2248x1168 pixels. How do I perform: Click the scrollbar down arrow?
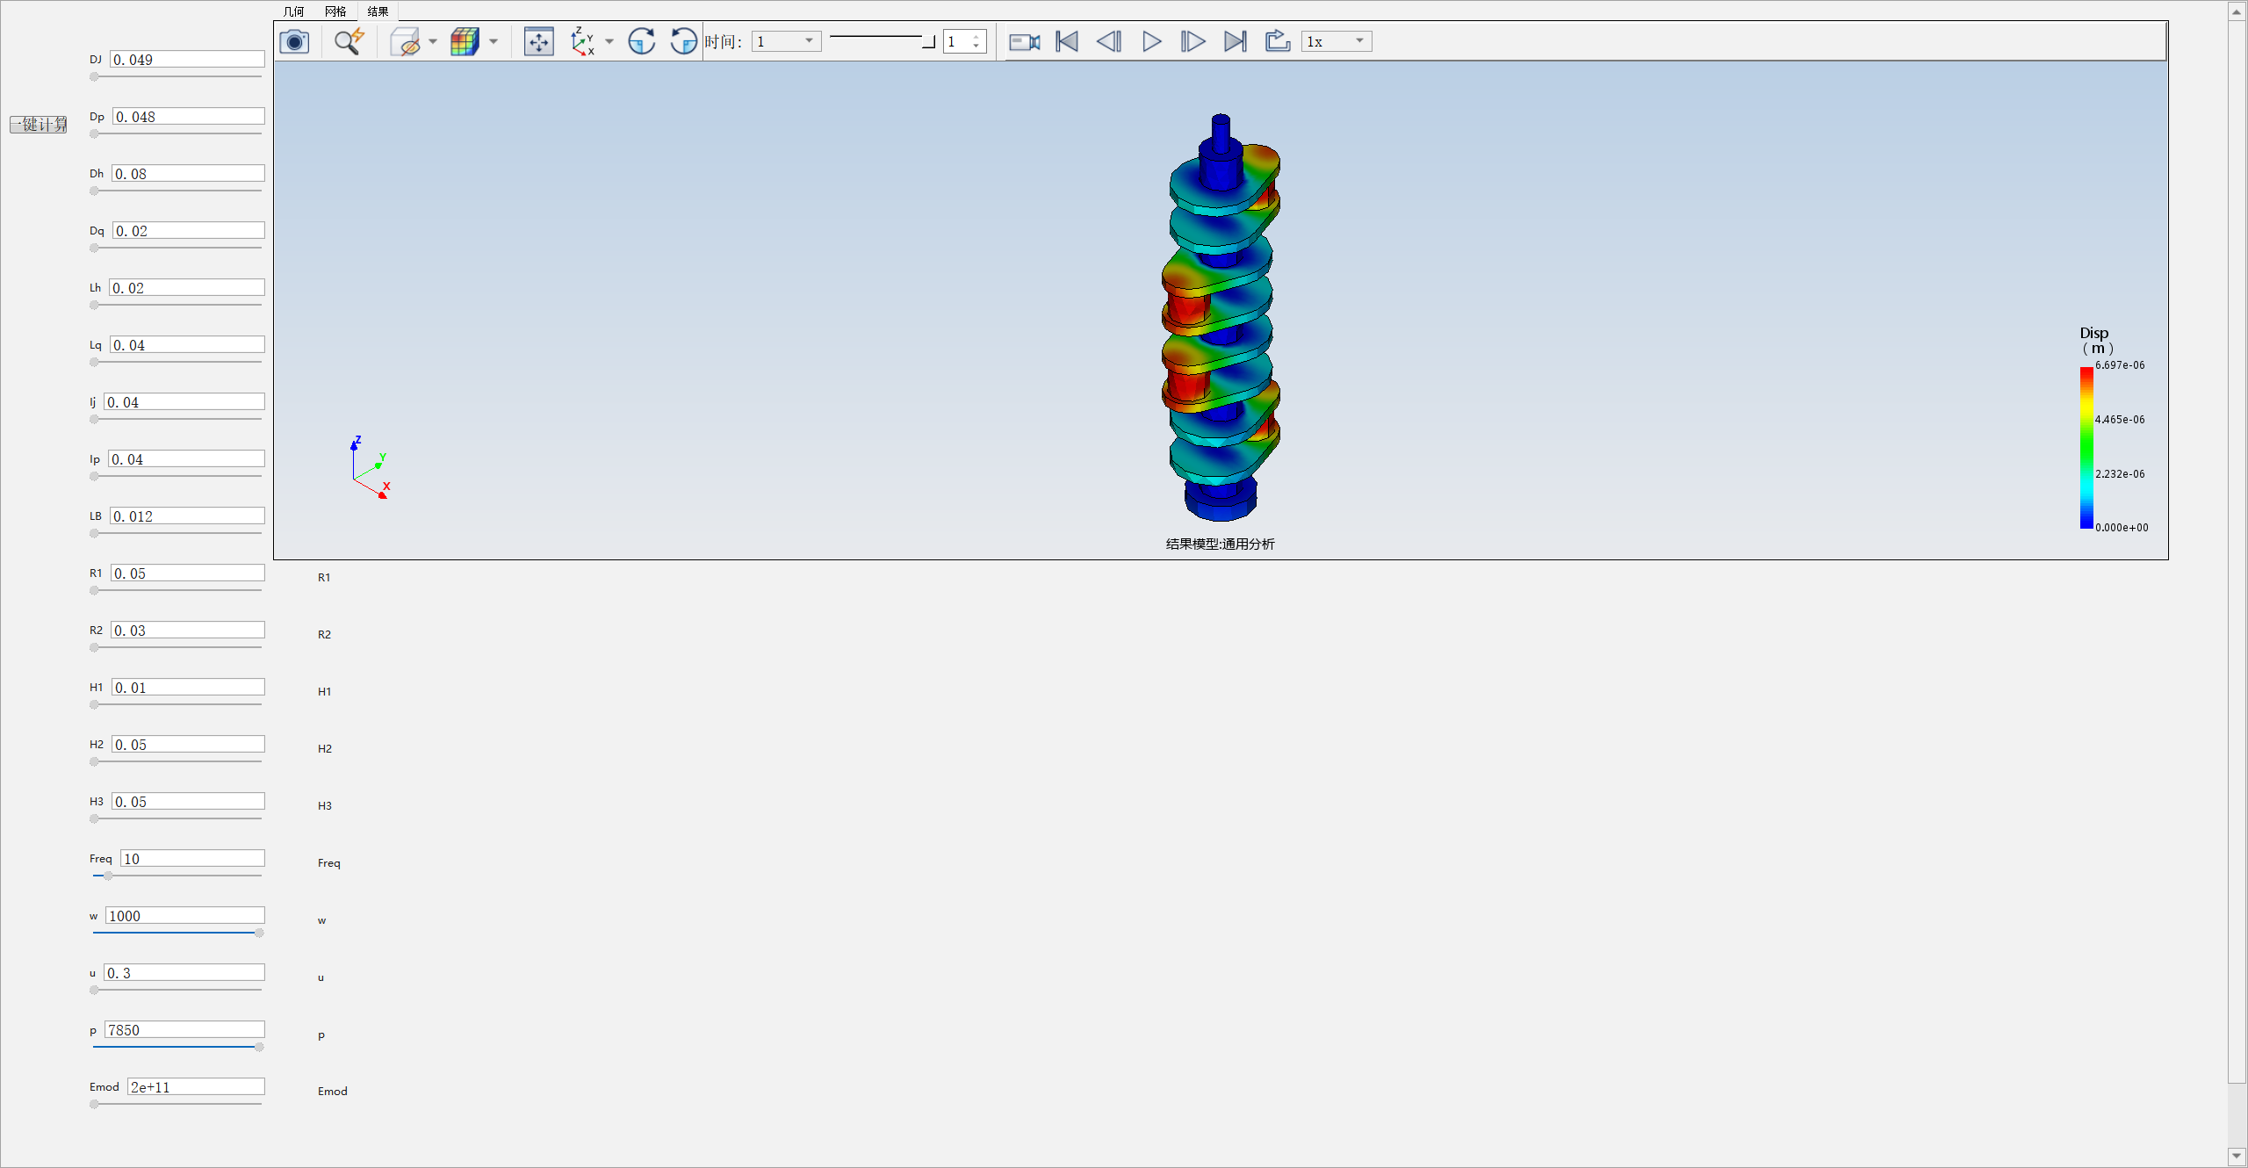[2237, 1156]
